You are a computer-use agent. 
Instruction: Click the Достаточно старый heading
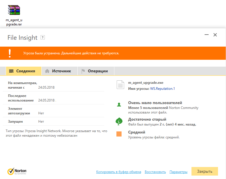[x=147, y=119]
